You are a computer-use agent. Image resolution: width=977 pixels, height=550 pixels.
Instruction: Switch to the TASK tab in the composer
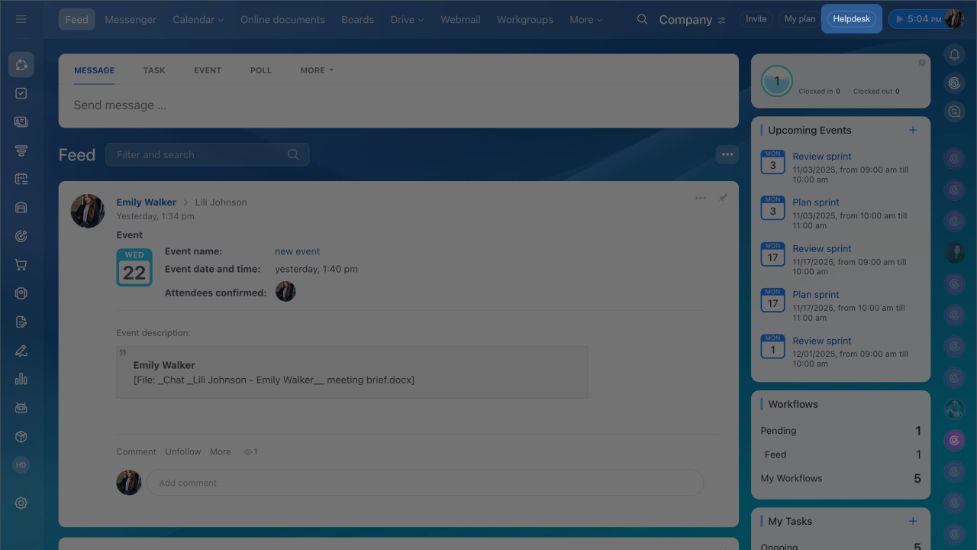click(x=154, y=70)
